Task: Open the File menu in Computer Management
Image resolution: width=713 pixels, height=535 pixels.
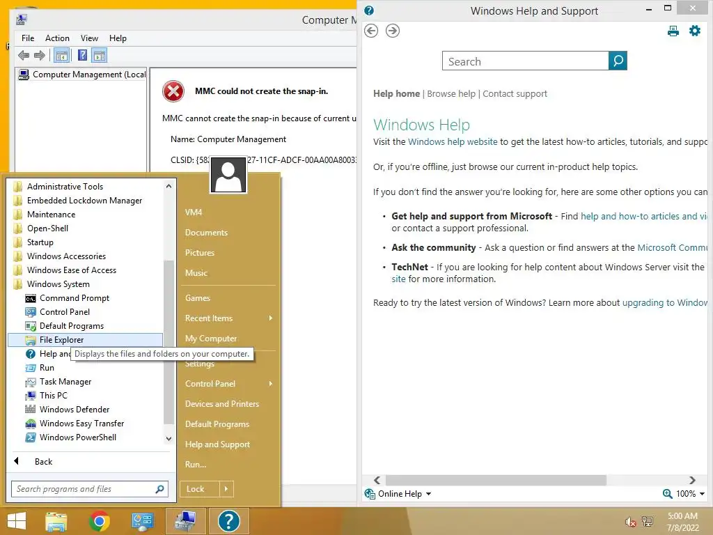Action: pyautogui.click(x=28, y=38)
